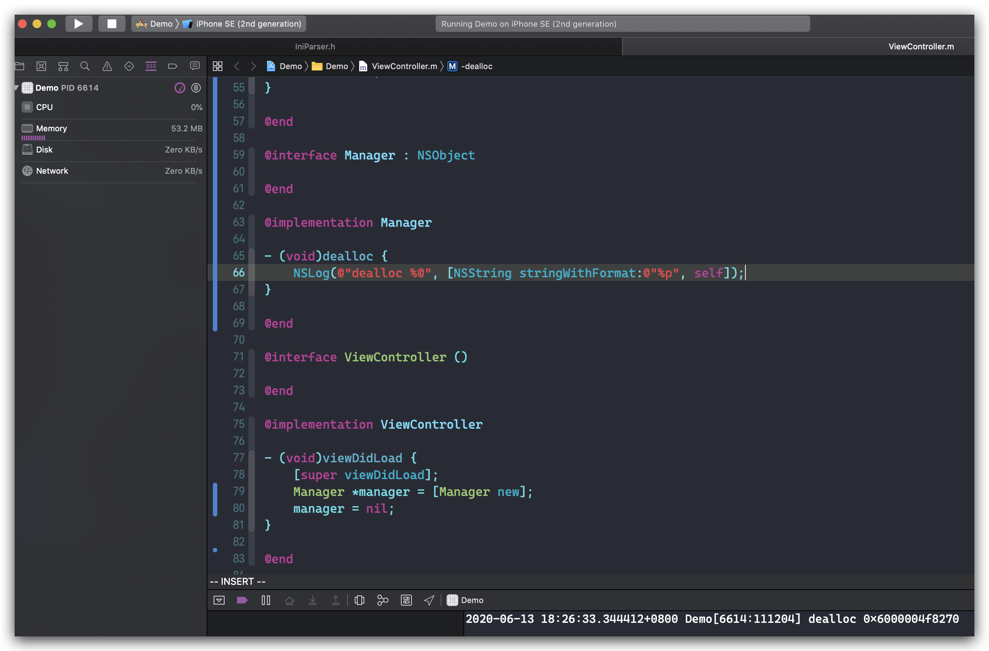Open the iPhone SE device destination dropdown
The image size is (989, 651).
[248, 24]
